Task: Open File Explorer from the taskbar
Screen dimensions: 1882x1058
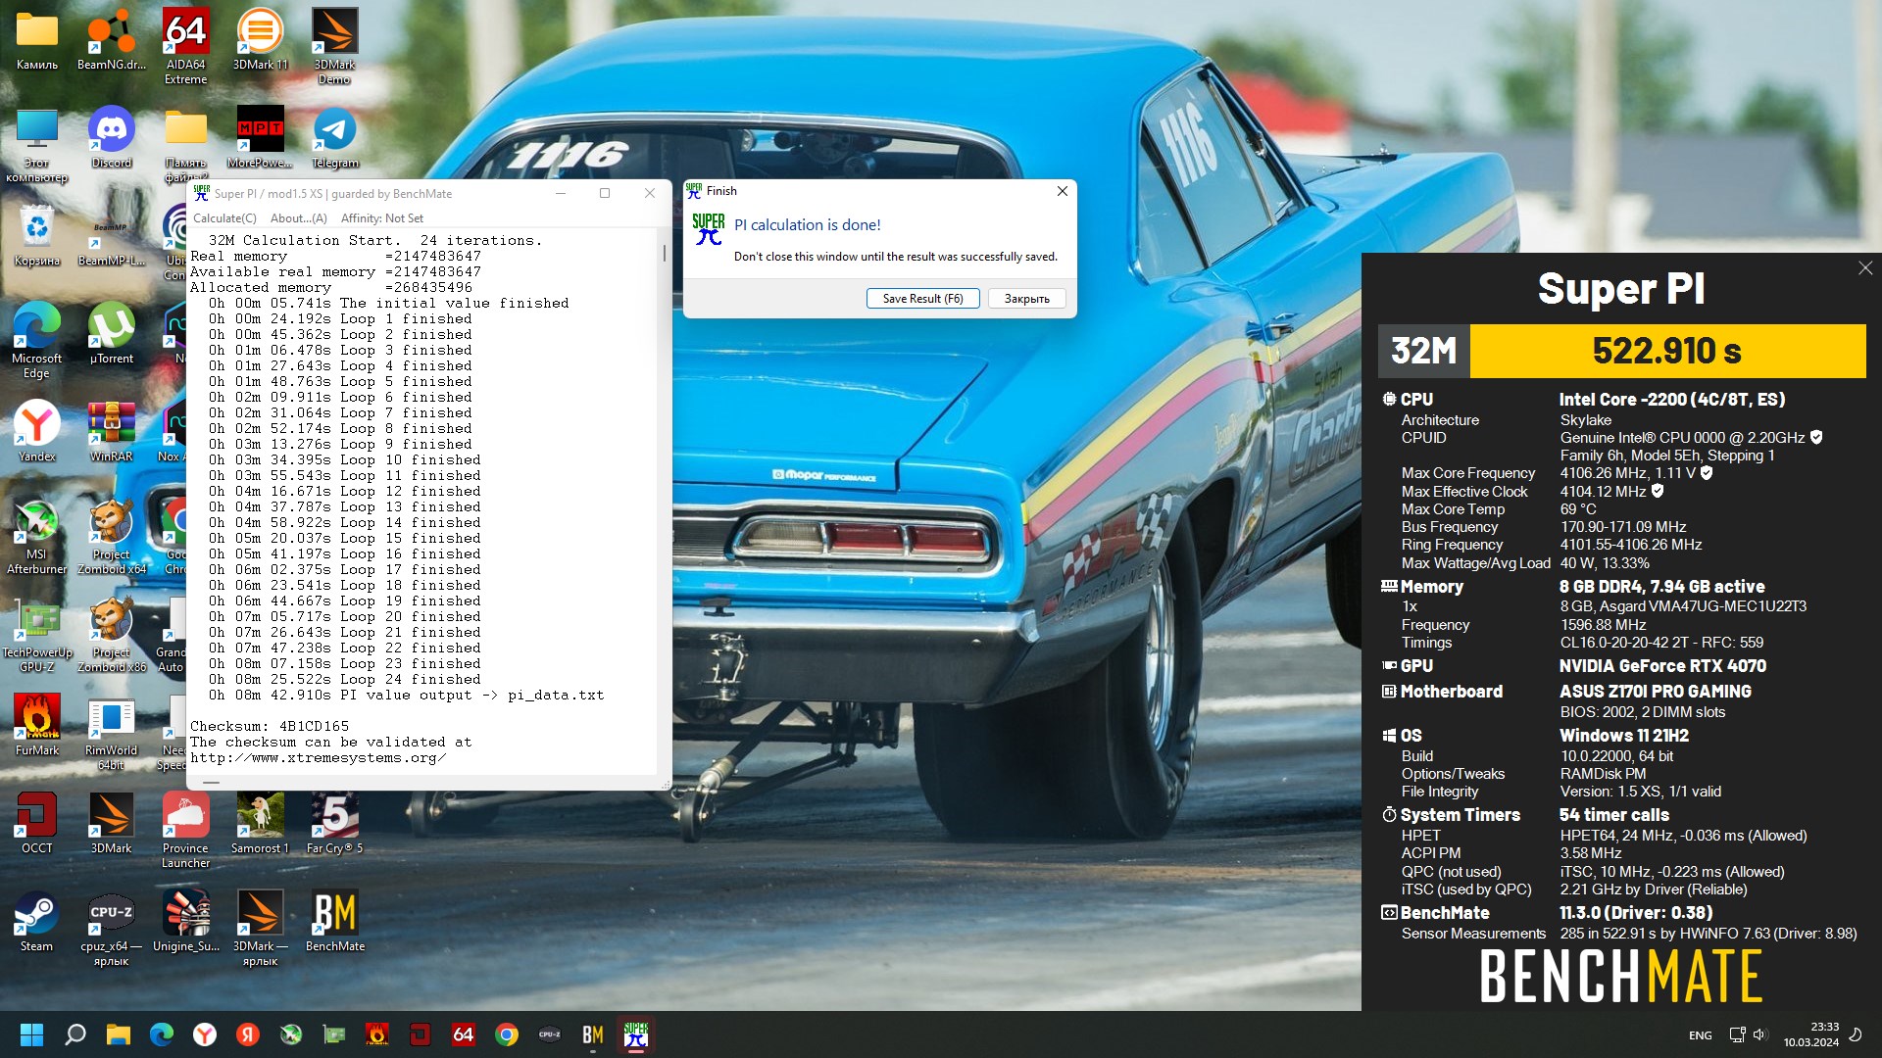Action: [x=119, y=1034]
